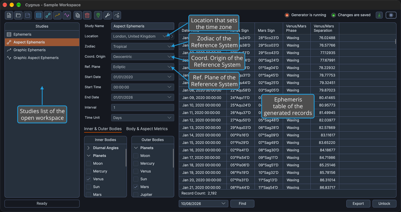Click the Study Name input field

click(142, 26)
